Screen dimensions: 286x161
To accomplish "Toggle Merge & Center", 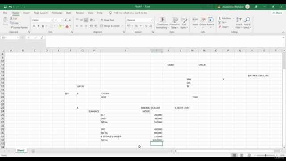I will pos(110,26).
